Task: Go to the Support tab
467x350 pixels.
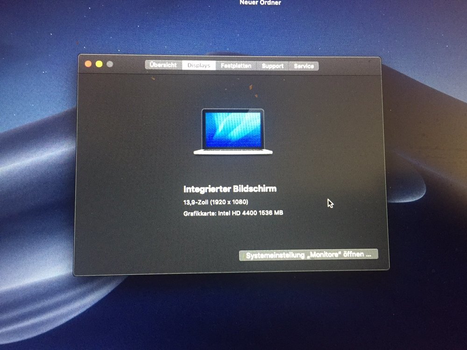Action: (x=273, y=66)
